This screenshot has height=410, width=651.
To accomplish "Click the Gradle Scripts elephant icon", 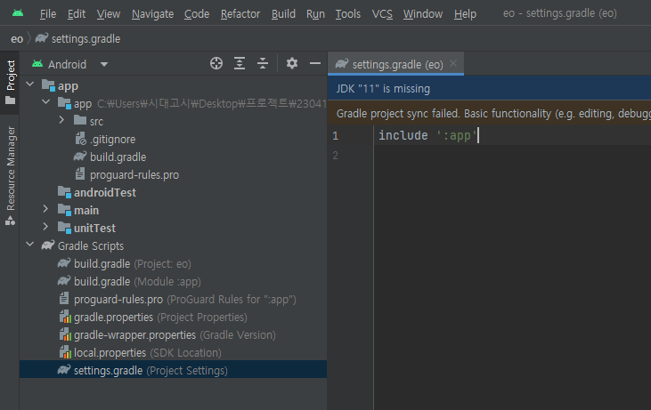I will [x=48, y=245].
